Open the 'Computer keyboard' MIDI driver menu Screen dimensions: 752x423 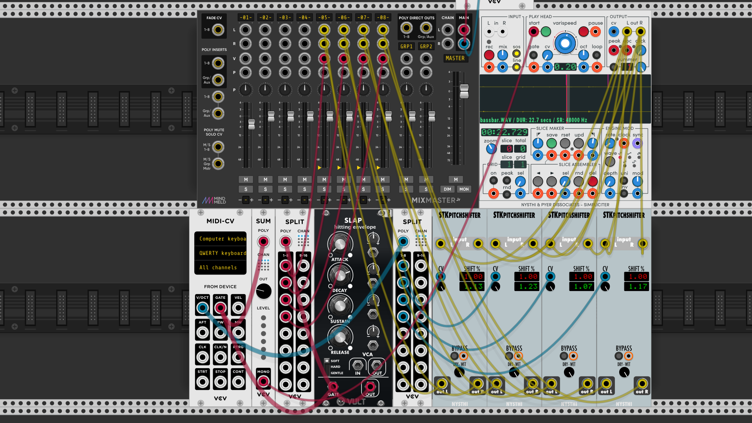(x=221, y=239)
